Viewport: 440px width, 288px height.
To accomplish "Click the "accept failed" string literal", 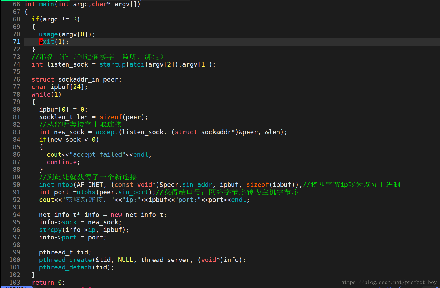I will [98, 155].
